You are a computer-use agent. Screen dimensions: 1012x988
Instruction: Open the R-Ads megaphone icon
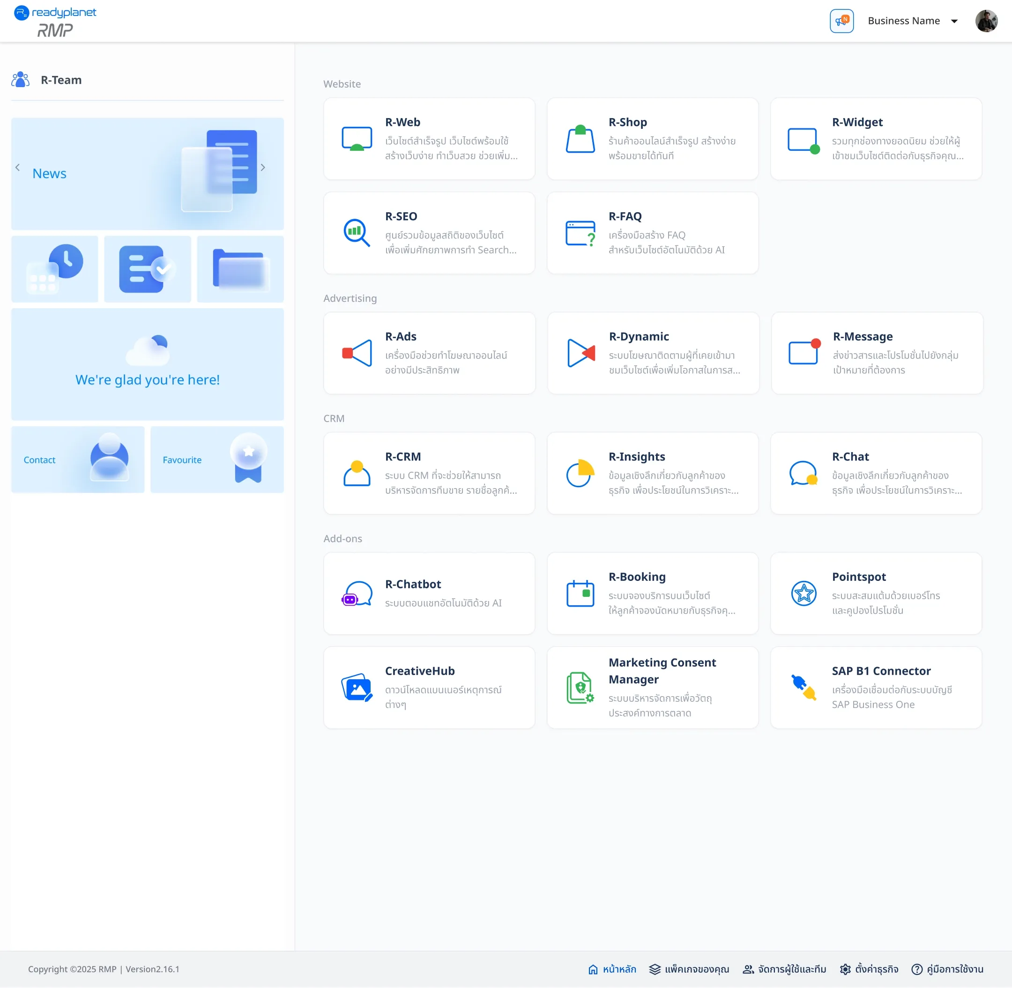357,353
